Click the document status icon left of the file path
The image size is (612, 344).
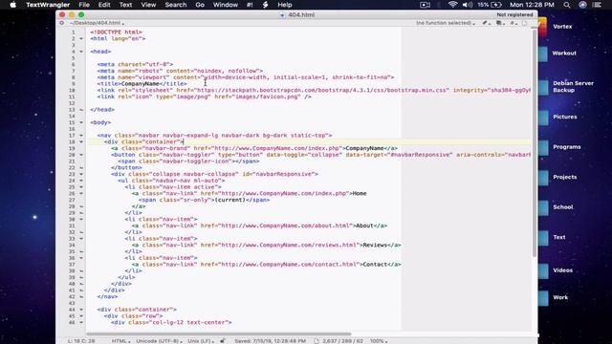point(61,23)
